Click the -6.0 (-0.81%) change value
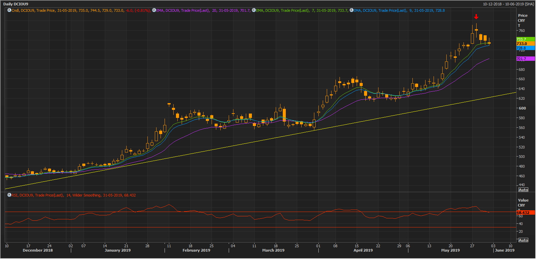Viewport: 536px width, 259px height. (138, 10)
